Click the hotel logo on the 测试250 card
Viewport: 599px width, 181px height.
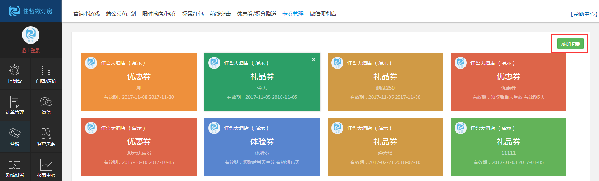337,62
